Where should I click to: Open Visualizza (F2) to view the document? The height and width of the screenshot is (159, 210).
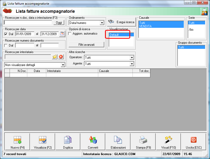pyautogui.click(x=43, y=142)
